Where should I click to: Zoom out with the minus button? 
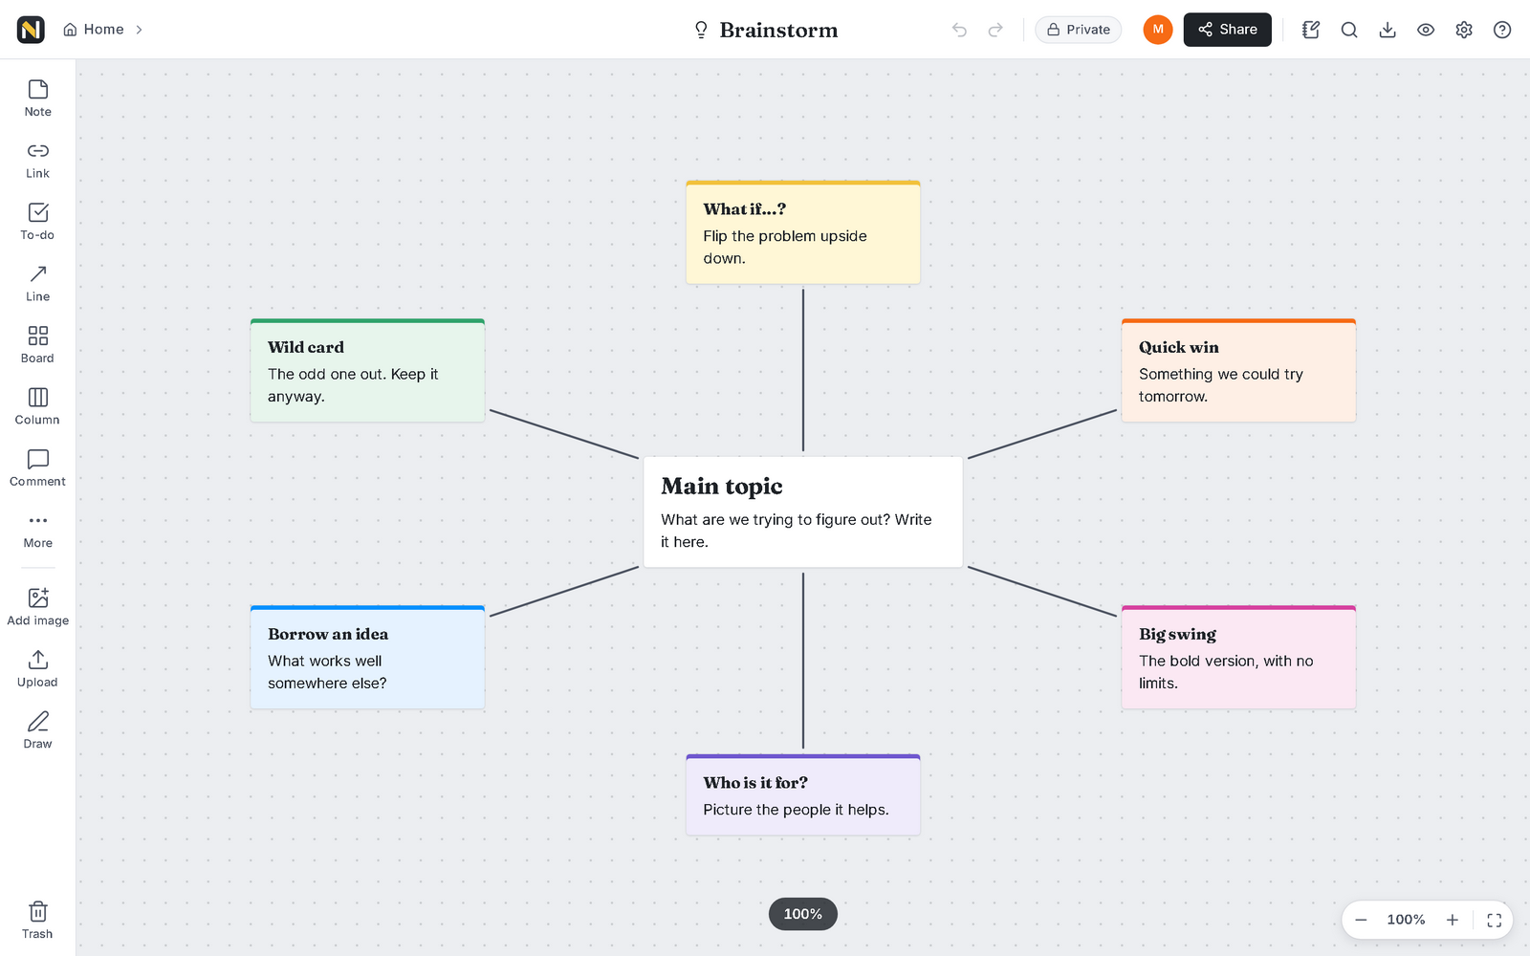tap(1361, 920)
